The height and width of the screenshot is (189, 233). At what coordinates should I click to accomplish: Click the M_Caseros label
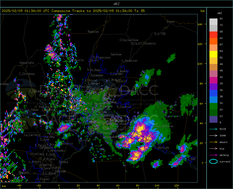click(x=124, y=107)
